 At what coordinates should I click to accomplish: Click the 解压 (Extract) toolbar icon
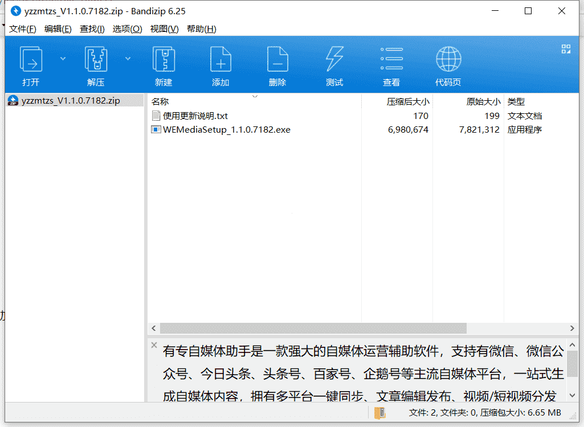coord(96,59)
